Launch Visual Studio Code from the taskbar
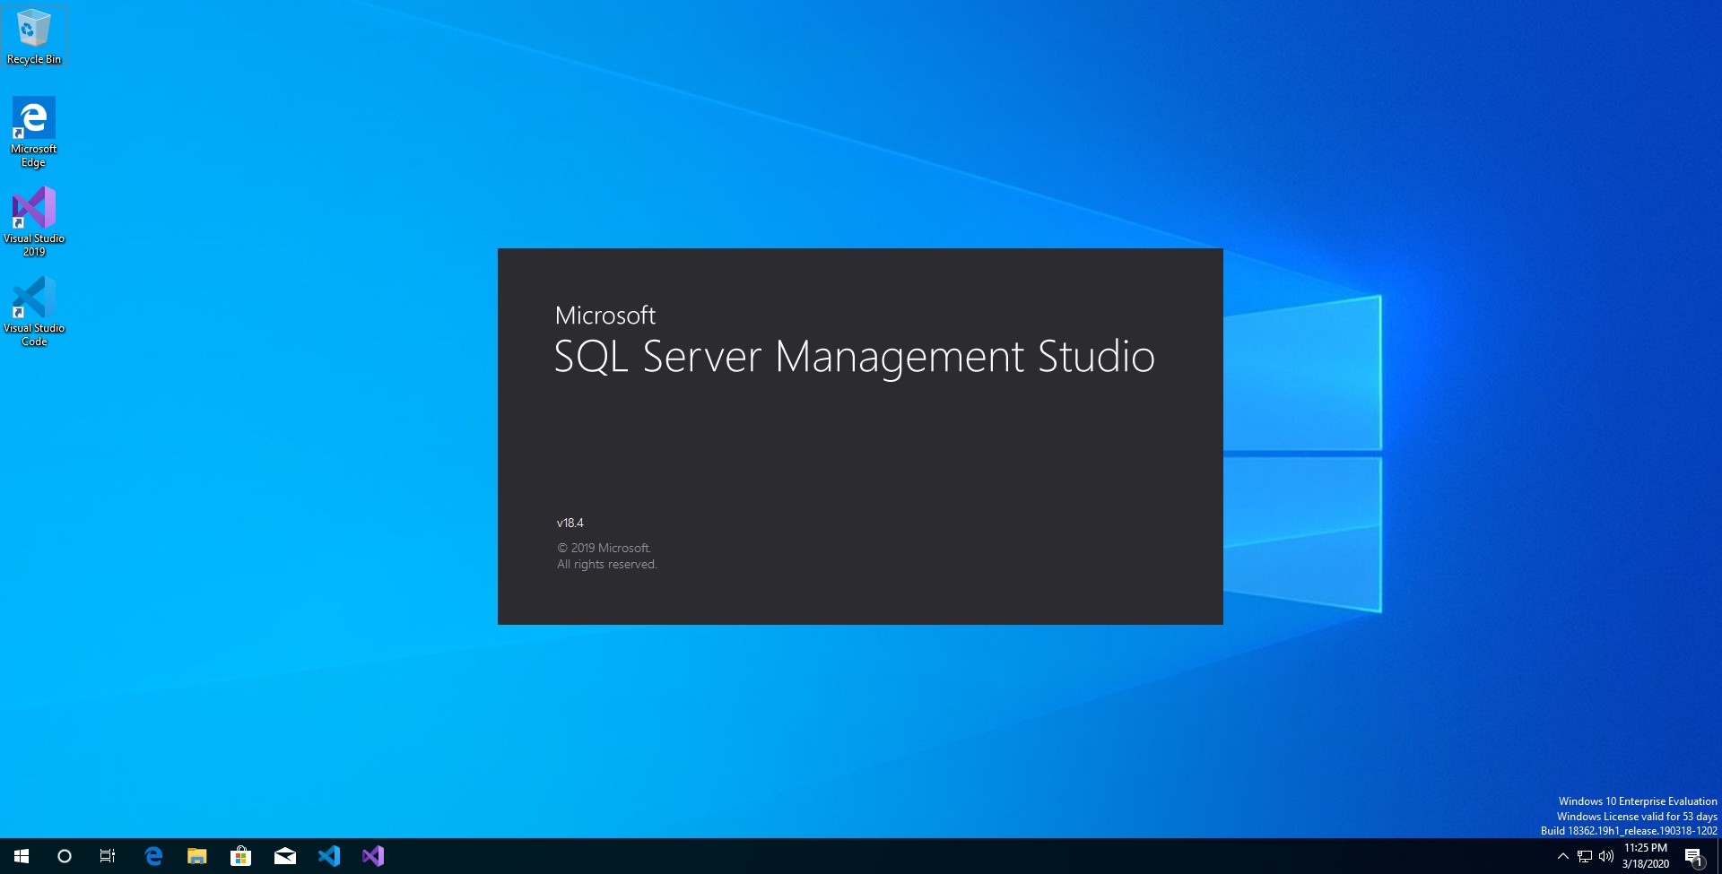Screen dimensions: 1722x874 [330, 856]
